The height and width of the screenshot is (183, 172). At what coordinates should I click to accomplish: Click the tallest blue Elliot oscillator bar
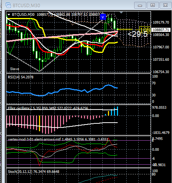(117, 111)
